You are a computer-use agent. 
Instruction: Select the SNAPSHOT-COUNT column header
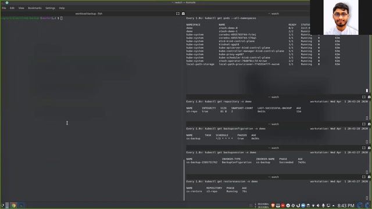[x=242, y=108]
